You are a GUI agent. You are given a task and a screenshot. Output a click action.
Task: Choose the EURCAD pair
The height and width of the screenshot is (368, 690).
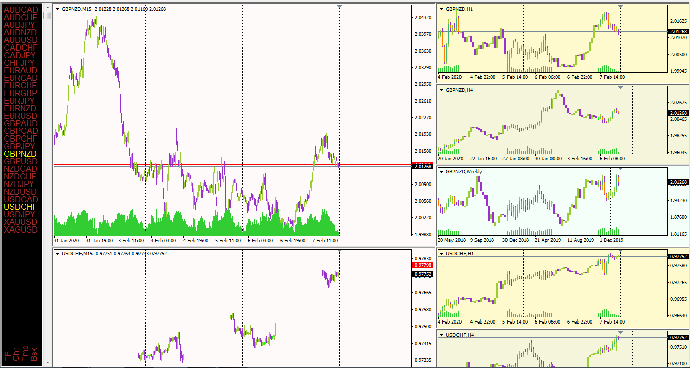coord(21,78)
